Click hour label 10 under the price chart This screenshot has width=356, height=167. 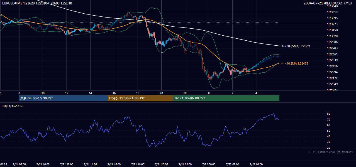[43, 93]
